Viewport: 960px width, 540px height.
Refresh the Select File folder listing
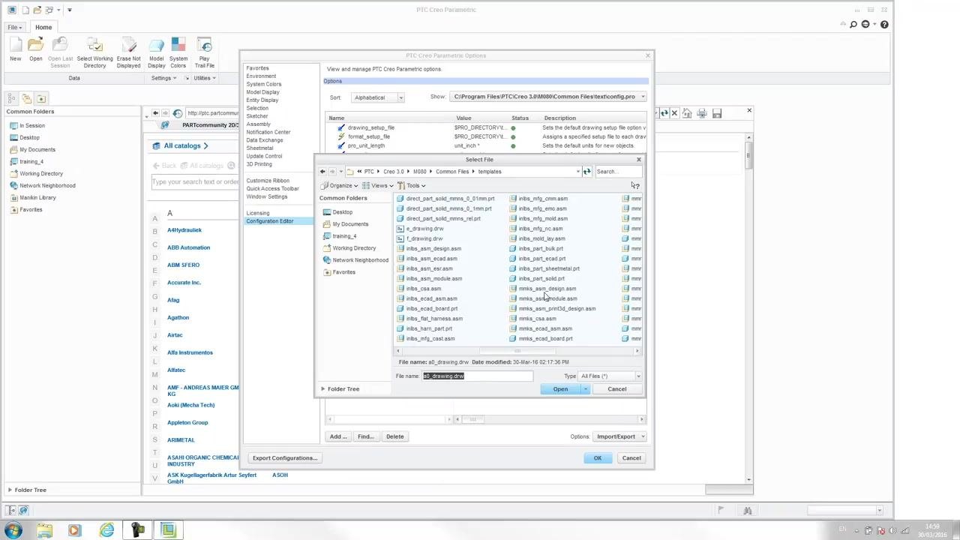click(x=586, y=172)
